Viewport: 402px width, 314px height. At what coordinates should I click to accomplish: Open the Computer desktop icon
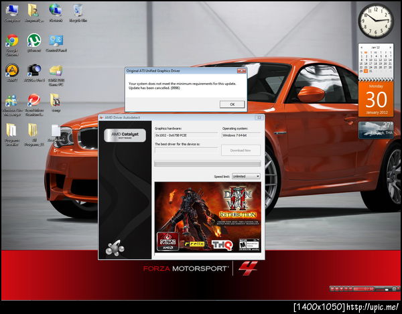point(12,13)
